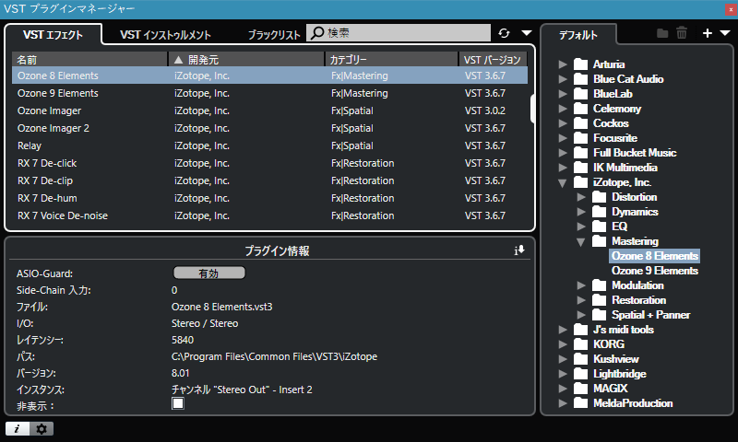Collapse the Mastering subfolder
Screen dimensions: 738x442
(x=581, y=241)
